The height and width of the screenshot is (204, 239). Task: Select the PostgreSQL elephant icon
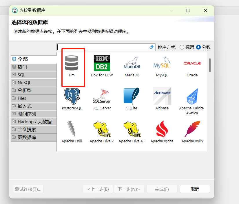72,96
